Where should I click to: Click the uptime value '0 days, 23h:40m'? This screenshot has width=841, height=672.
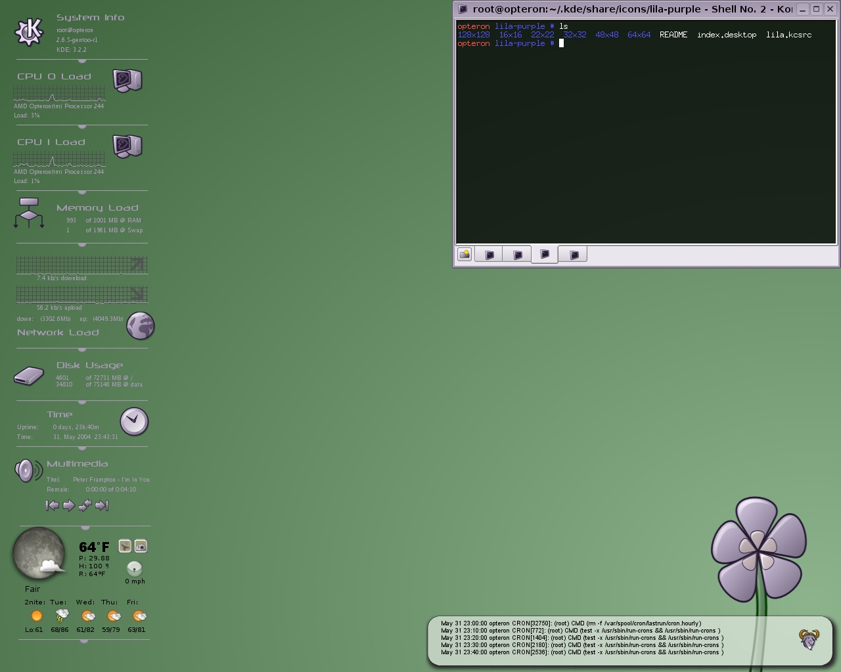(x=76, y=427)
